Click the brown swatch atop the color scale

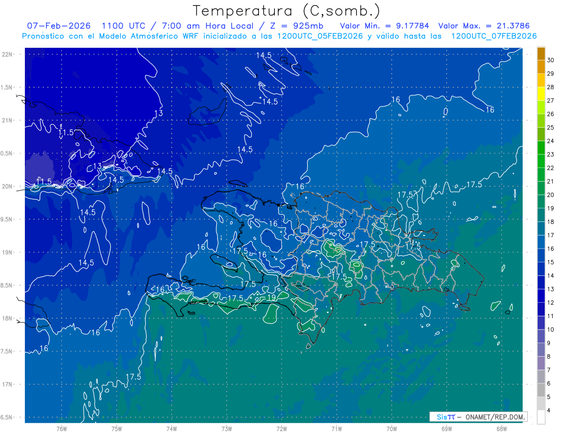pyautogui.click(x=541, y=53)
